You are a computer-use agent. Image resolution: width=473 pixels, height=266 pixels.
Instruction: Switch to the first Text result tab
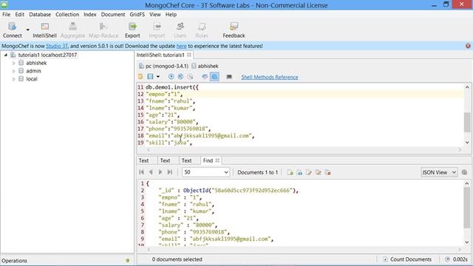(x=143, y=161)
